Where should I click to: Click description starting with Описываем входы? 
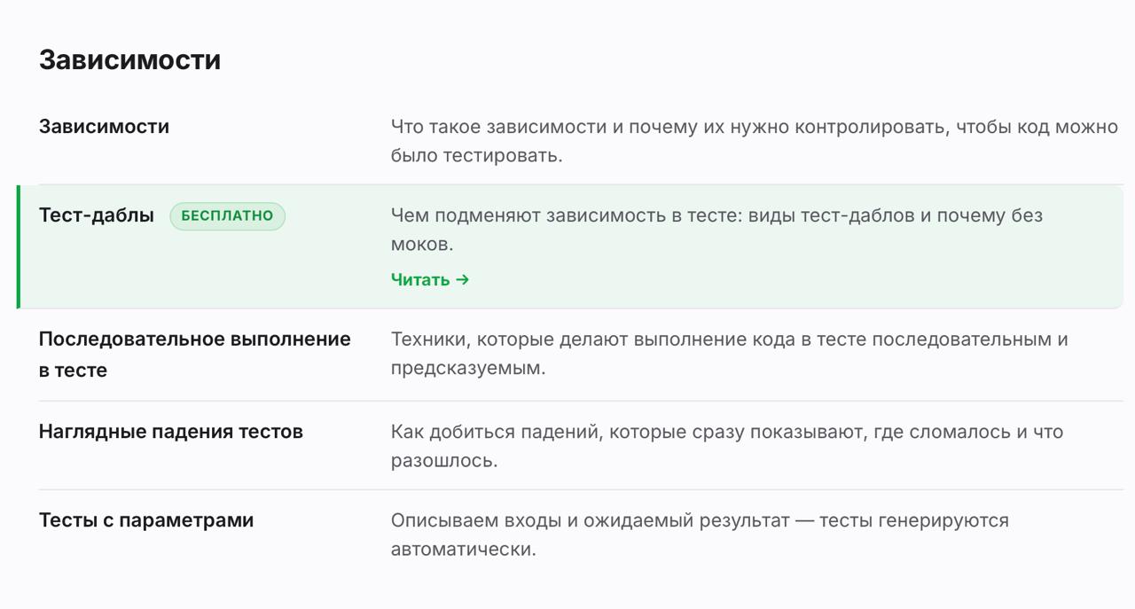point(700,535)
